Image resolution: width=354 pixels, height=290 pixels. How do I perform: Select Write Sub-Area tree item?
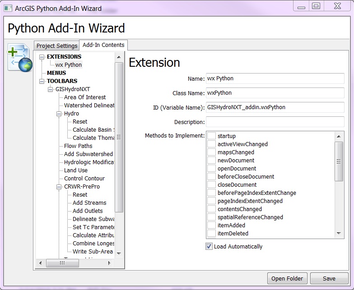coord(93,252)
